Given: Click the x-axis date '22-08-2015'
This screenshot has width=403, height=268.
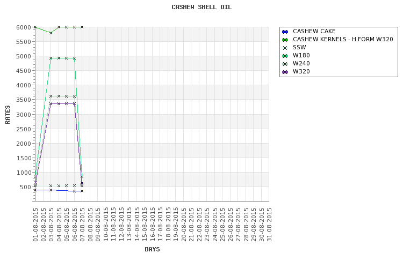Looking at the screenshot, I should coord(199,225).
